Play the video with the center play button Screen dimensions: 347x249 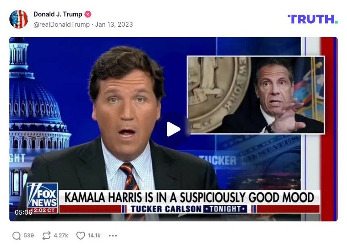(173, 129)
